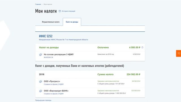This screenshot has height=102, width=181.
Task: Click the Оплачено status label
Action: 103,48
